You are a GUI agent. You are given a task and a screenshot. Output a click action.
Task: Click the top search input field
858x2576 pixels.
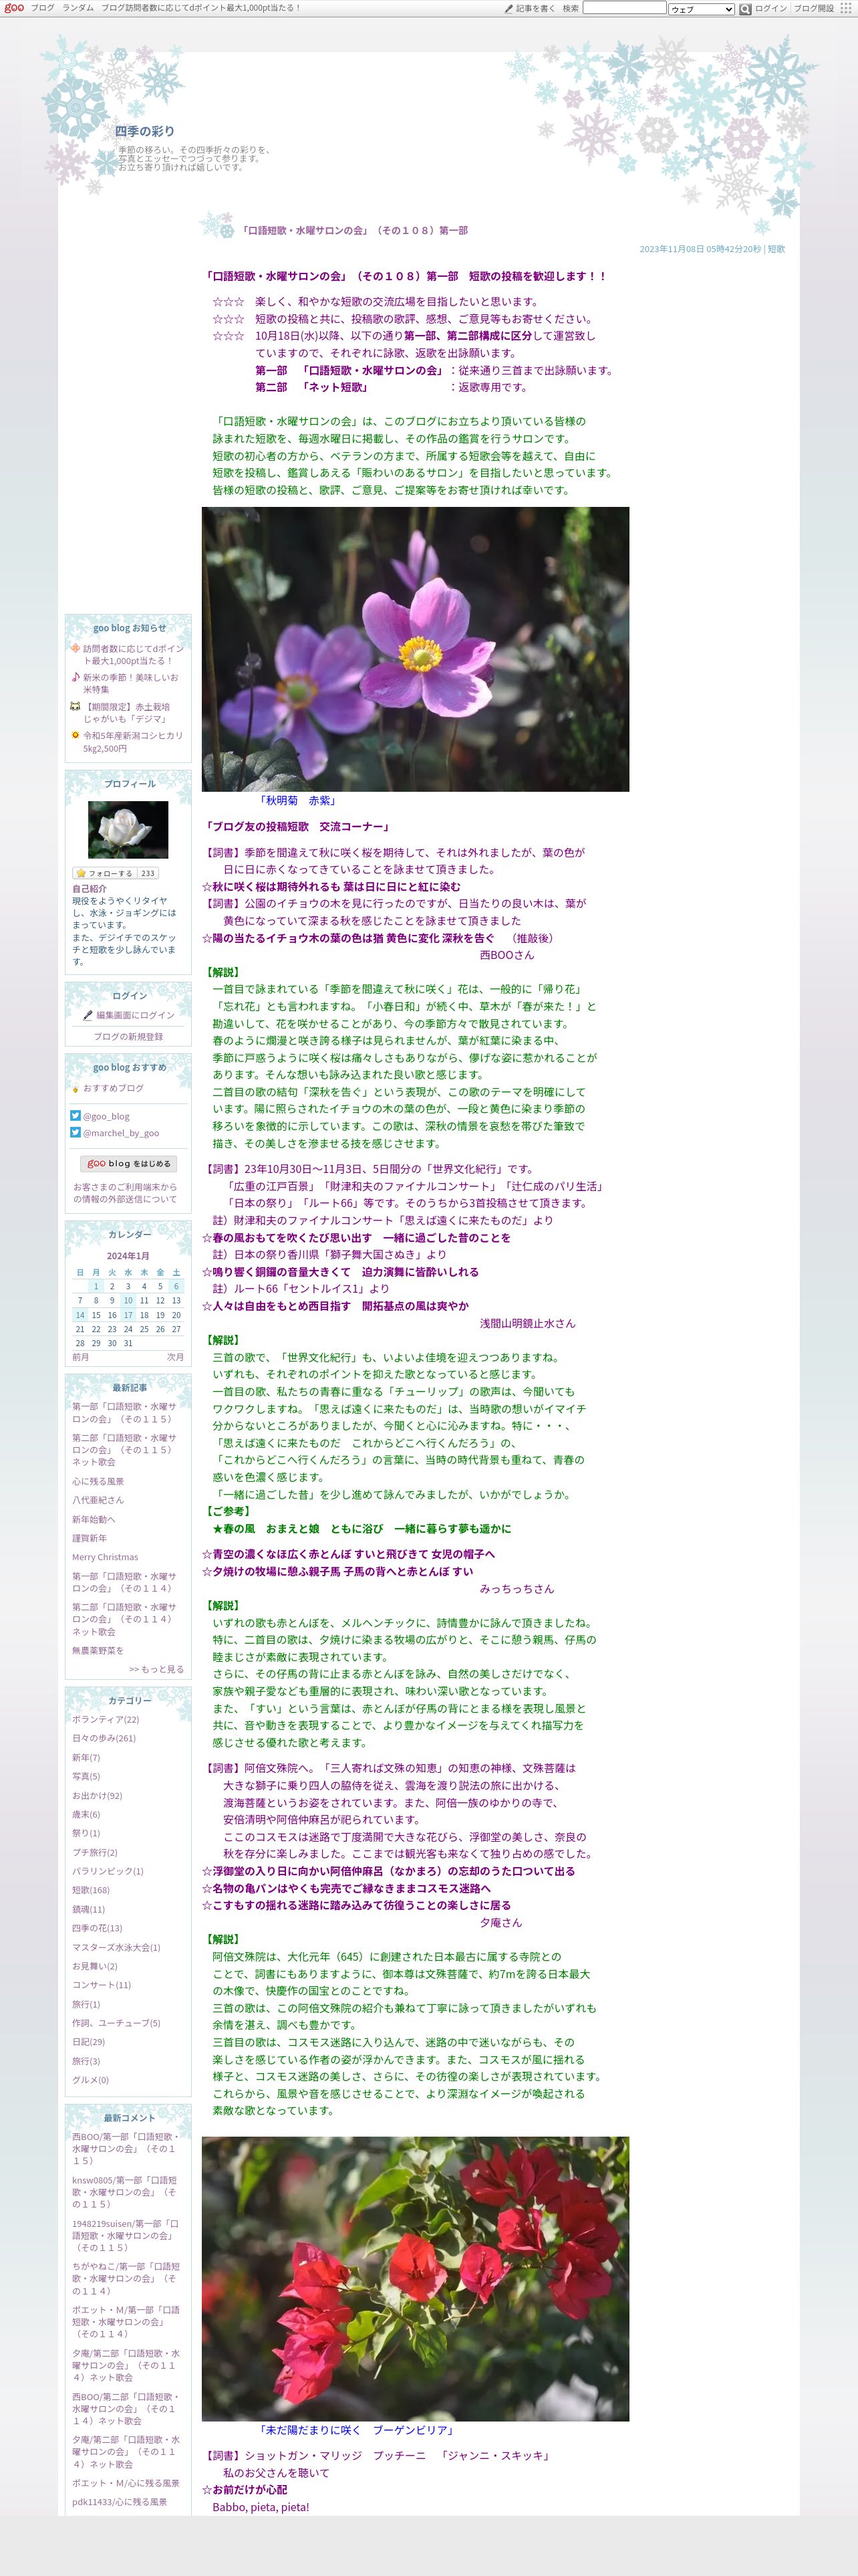pos(624,8)
